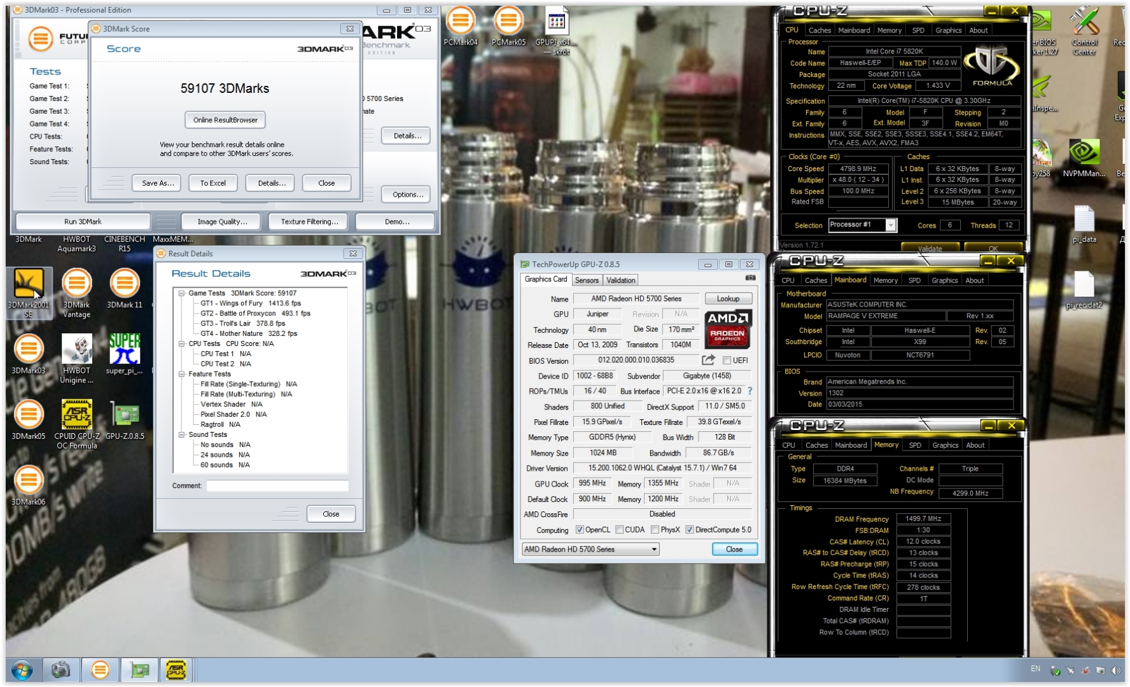Click the Demo... button
The height and width of the screenshot is (687, 1130).
[397, 222]
